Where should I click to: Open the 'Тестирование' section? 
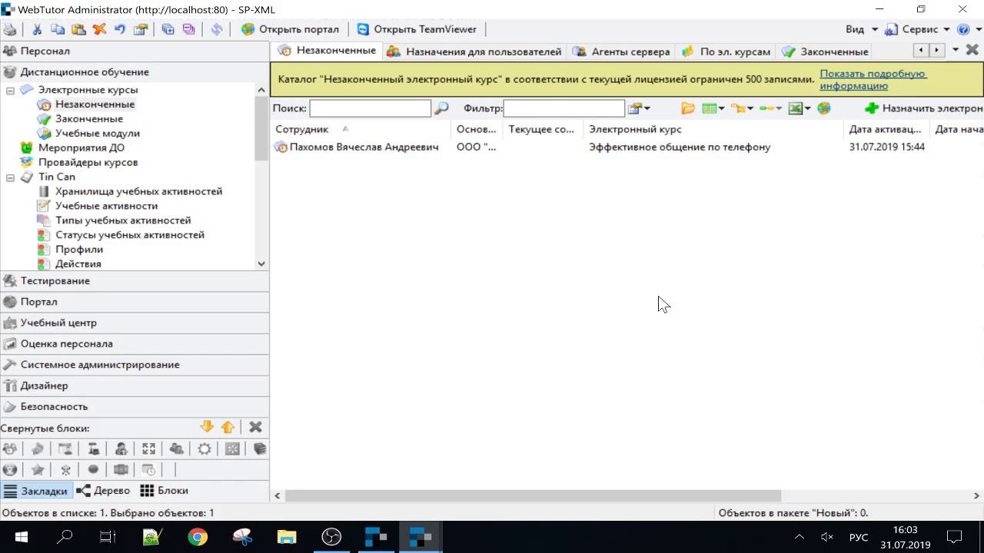click(x=135, y=281)
